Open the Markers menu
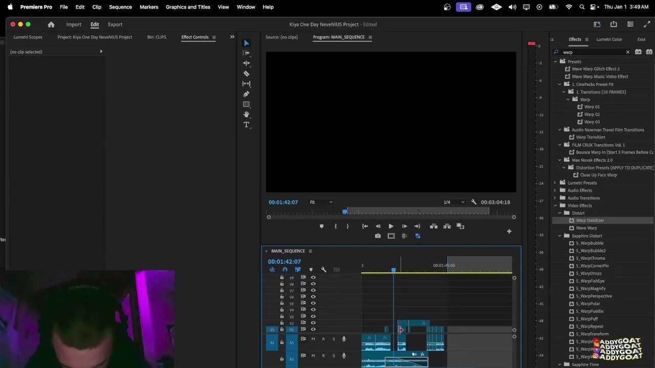The height and width of the screenshot is (368, 655). (x=149, y=7)
